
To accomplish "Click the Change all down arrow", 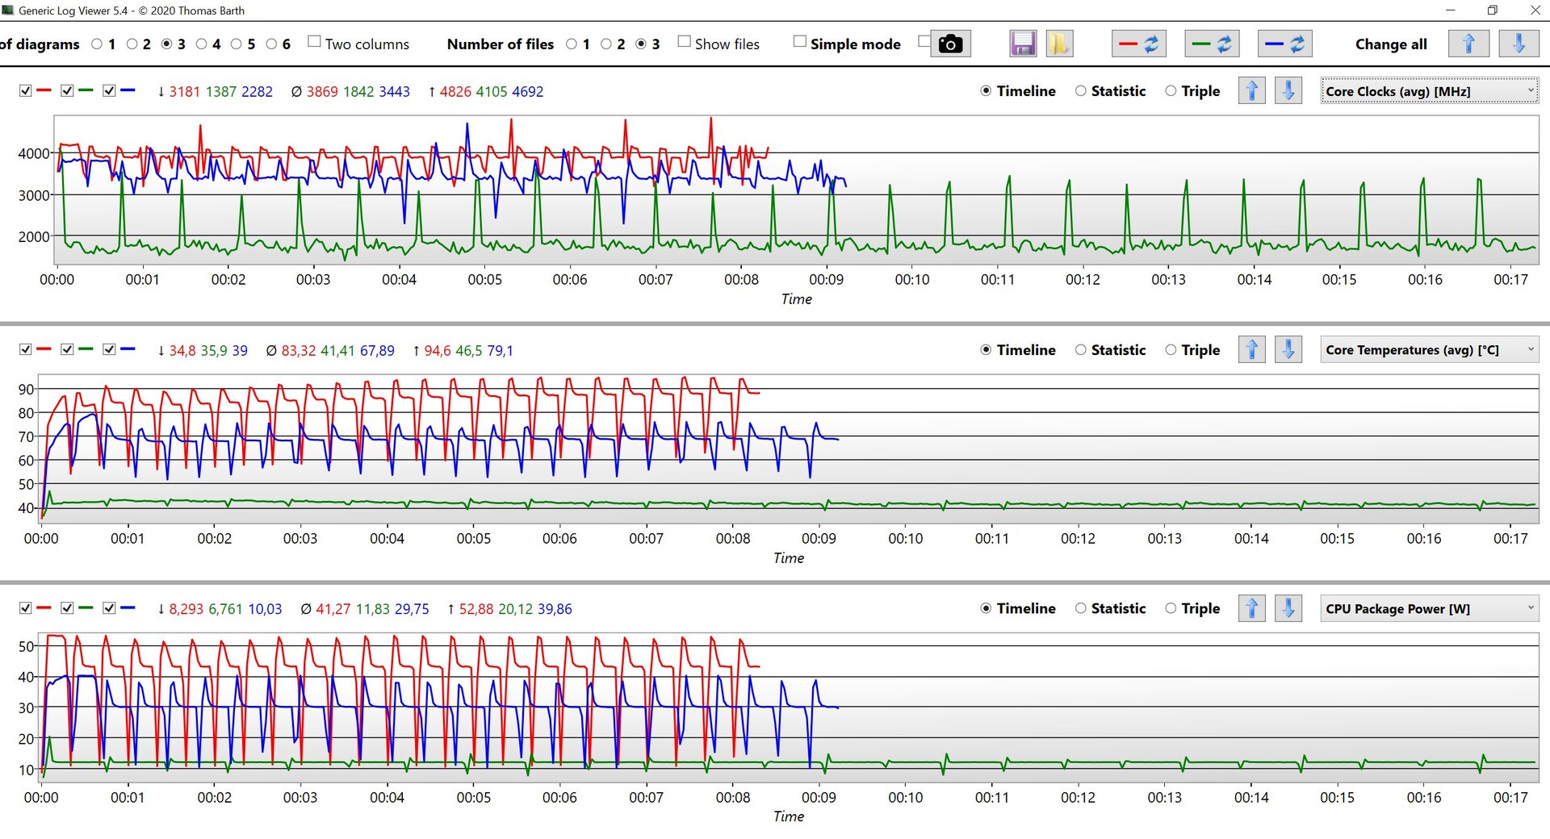I will [x=1518, y=44].
